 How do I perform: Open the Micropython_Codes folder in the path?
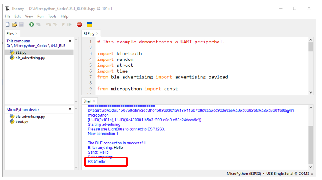[30, 46]
